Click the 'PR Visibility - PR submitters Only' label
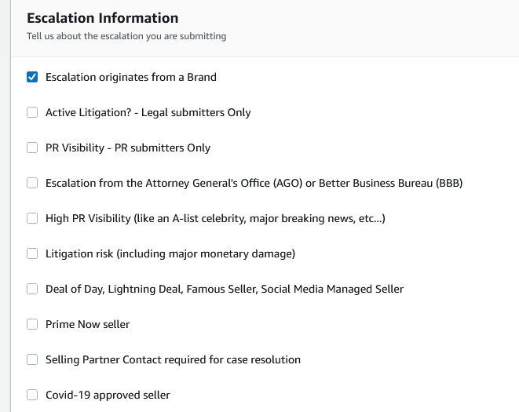The image size is (519, 412). click(x=128, y=148)
